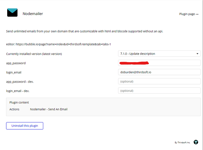203x150 pixels.
Task: Click the Actions label in plugin content
Action: click(x=14, y=109)
